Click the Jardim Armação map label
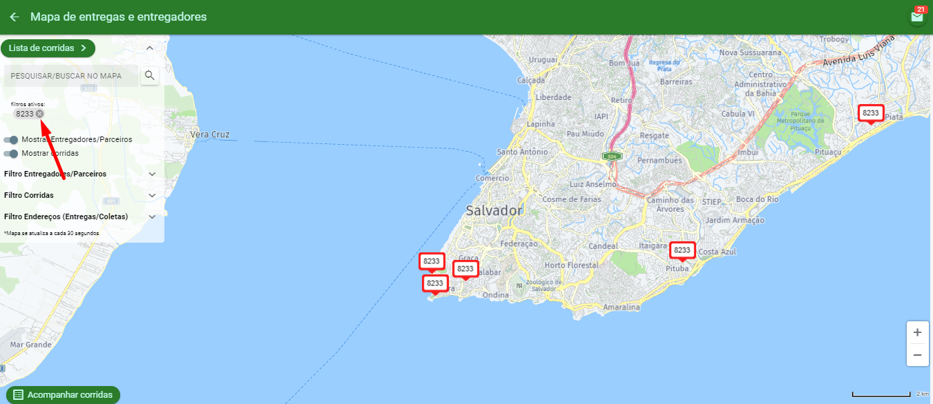 tap(736, 220)
